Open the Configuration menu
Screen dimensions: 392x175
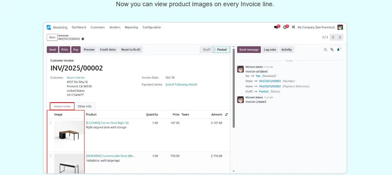(152, 28)
